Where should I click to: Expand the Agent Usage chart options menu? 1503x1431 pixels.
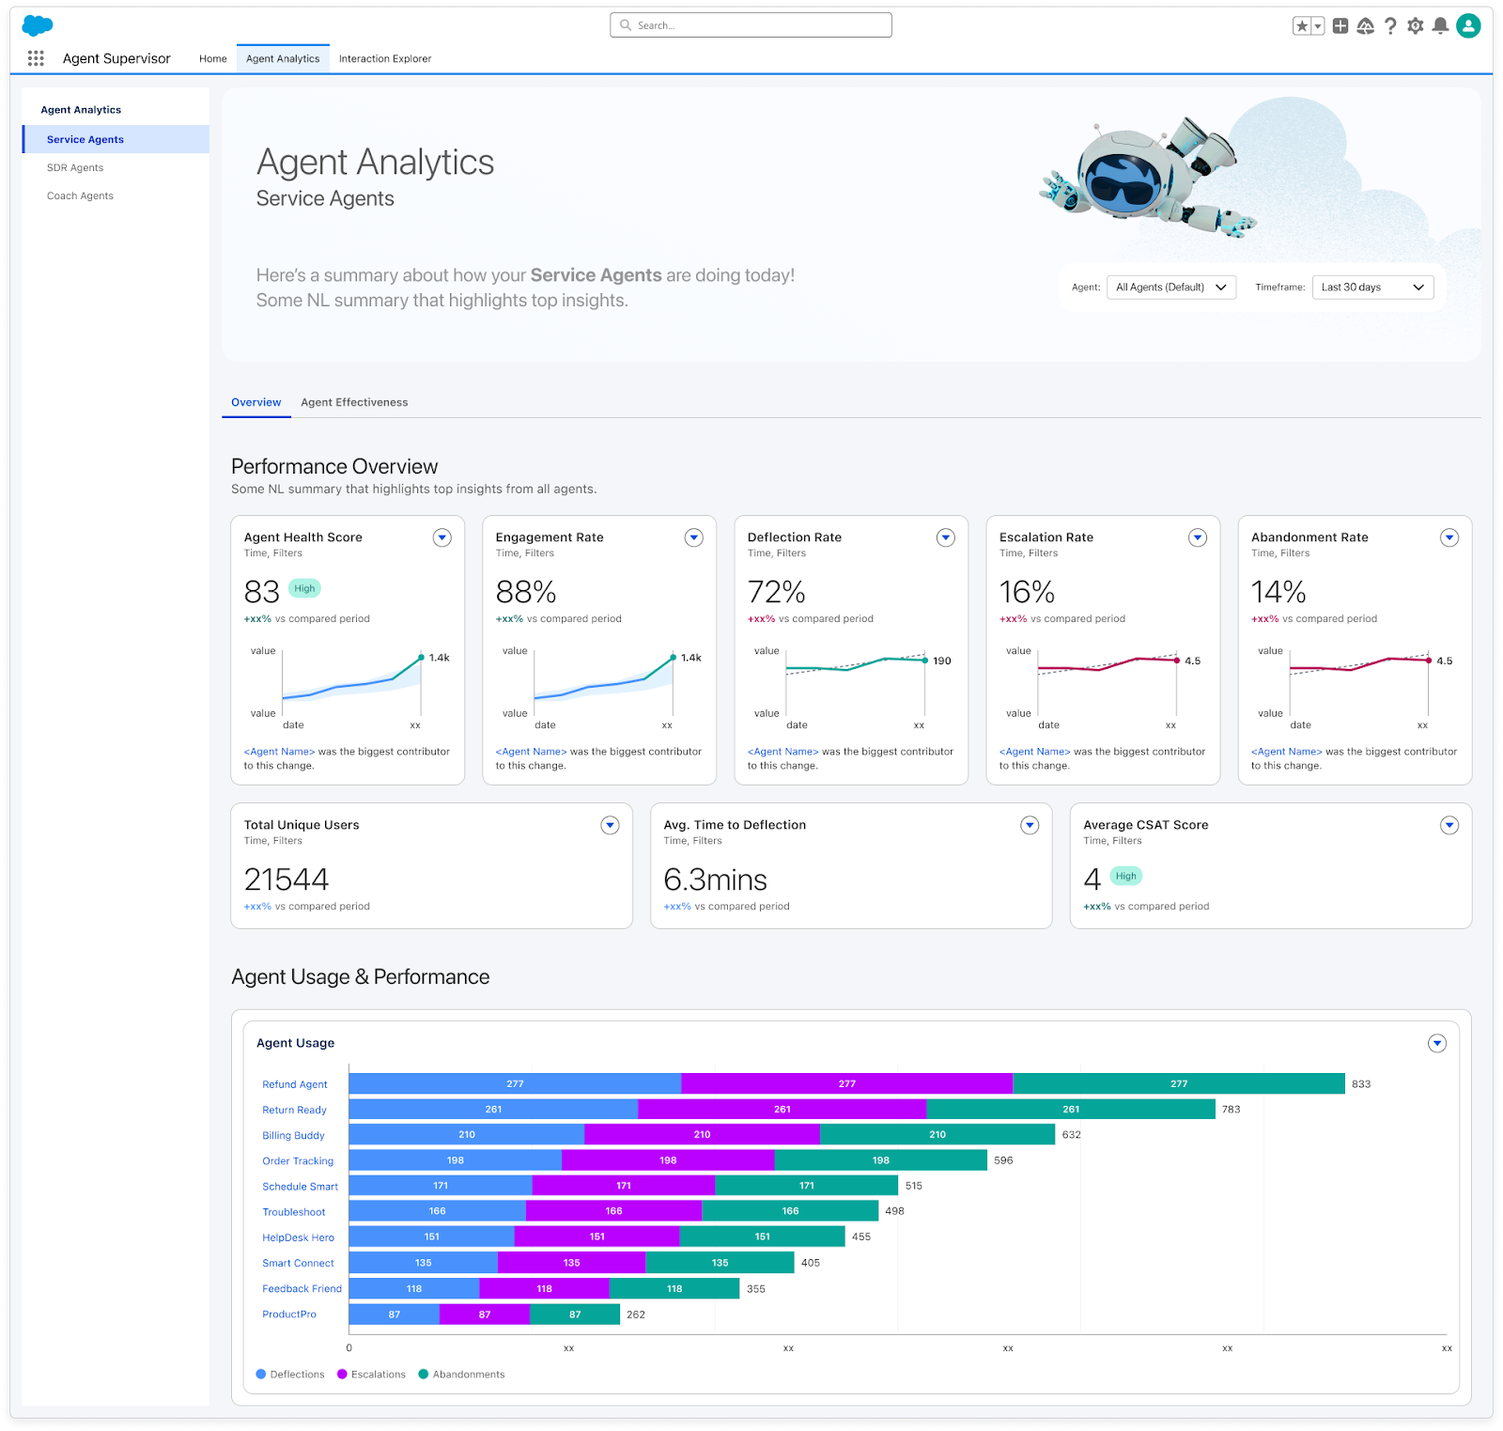point(1436,1044)
